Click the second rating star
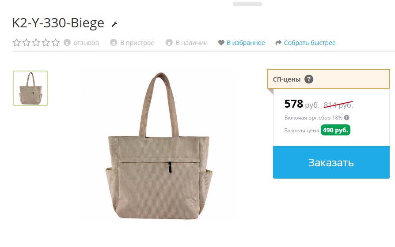Image resolution: width=395 pixels, height=247 pixels. [26, 43]
